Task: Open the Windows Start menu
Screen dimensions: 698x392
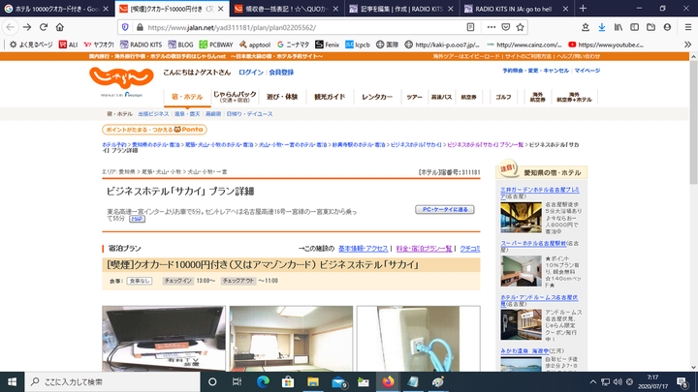Action: click(12, 381)
